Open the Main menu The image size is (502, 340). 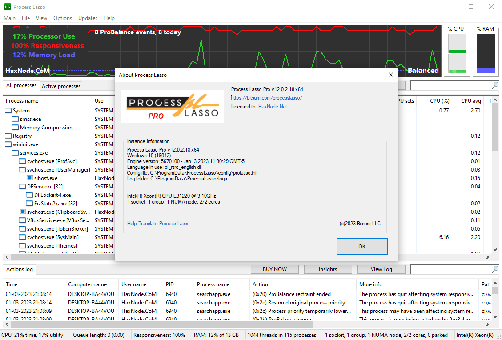coord(10,18)
